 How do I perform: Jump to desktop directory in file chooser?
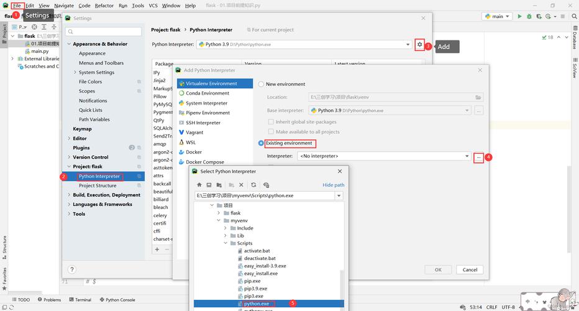point(209,185)
